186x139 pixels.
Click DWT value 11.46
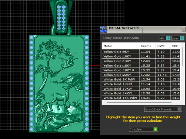(162, 75)
